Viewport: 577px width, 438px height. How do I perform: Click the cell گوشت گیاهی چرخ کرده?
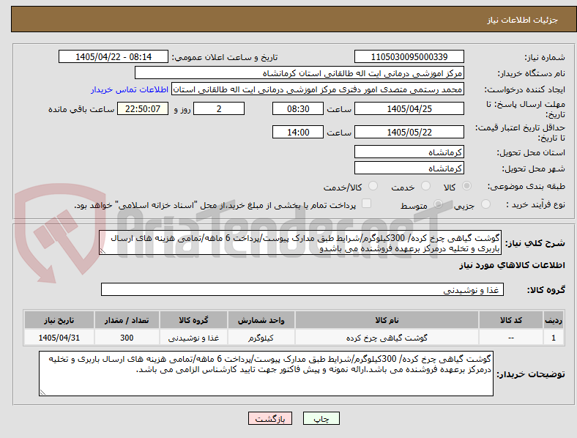[x=387, y=338]
